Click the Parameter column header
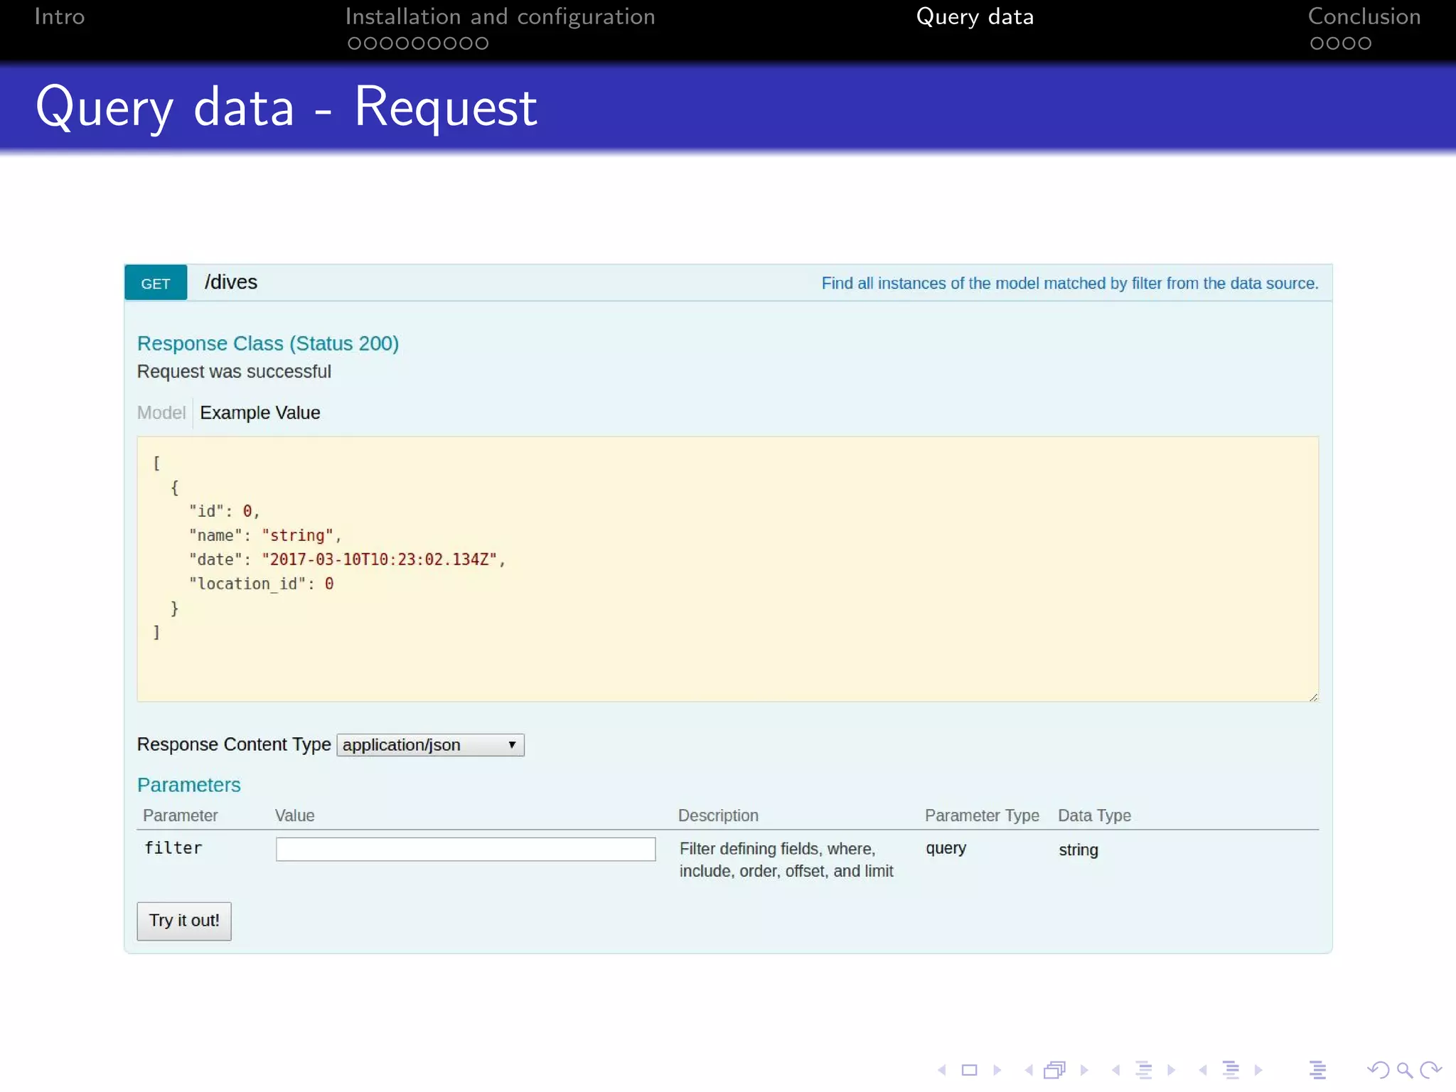The image size is (1456, 1092). tap(181, 815)
